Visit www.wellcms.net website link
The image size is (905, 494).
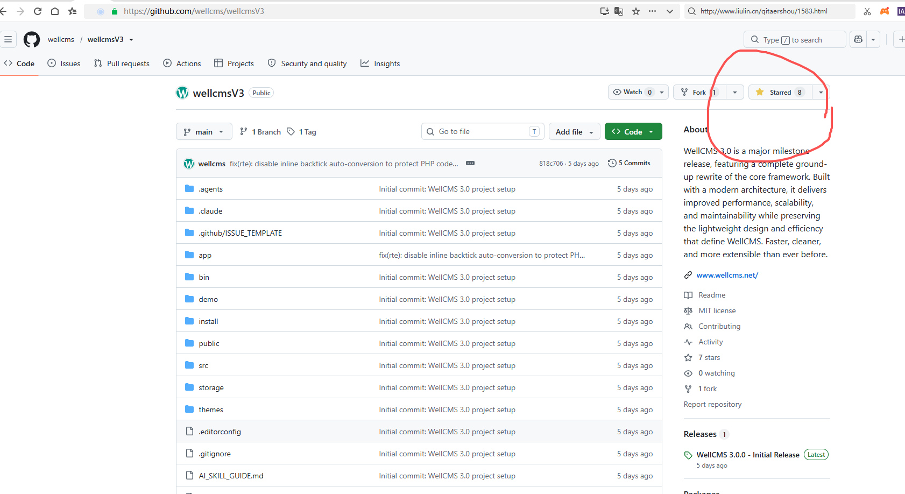tap(727, 275)
